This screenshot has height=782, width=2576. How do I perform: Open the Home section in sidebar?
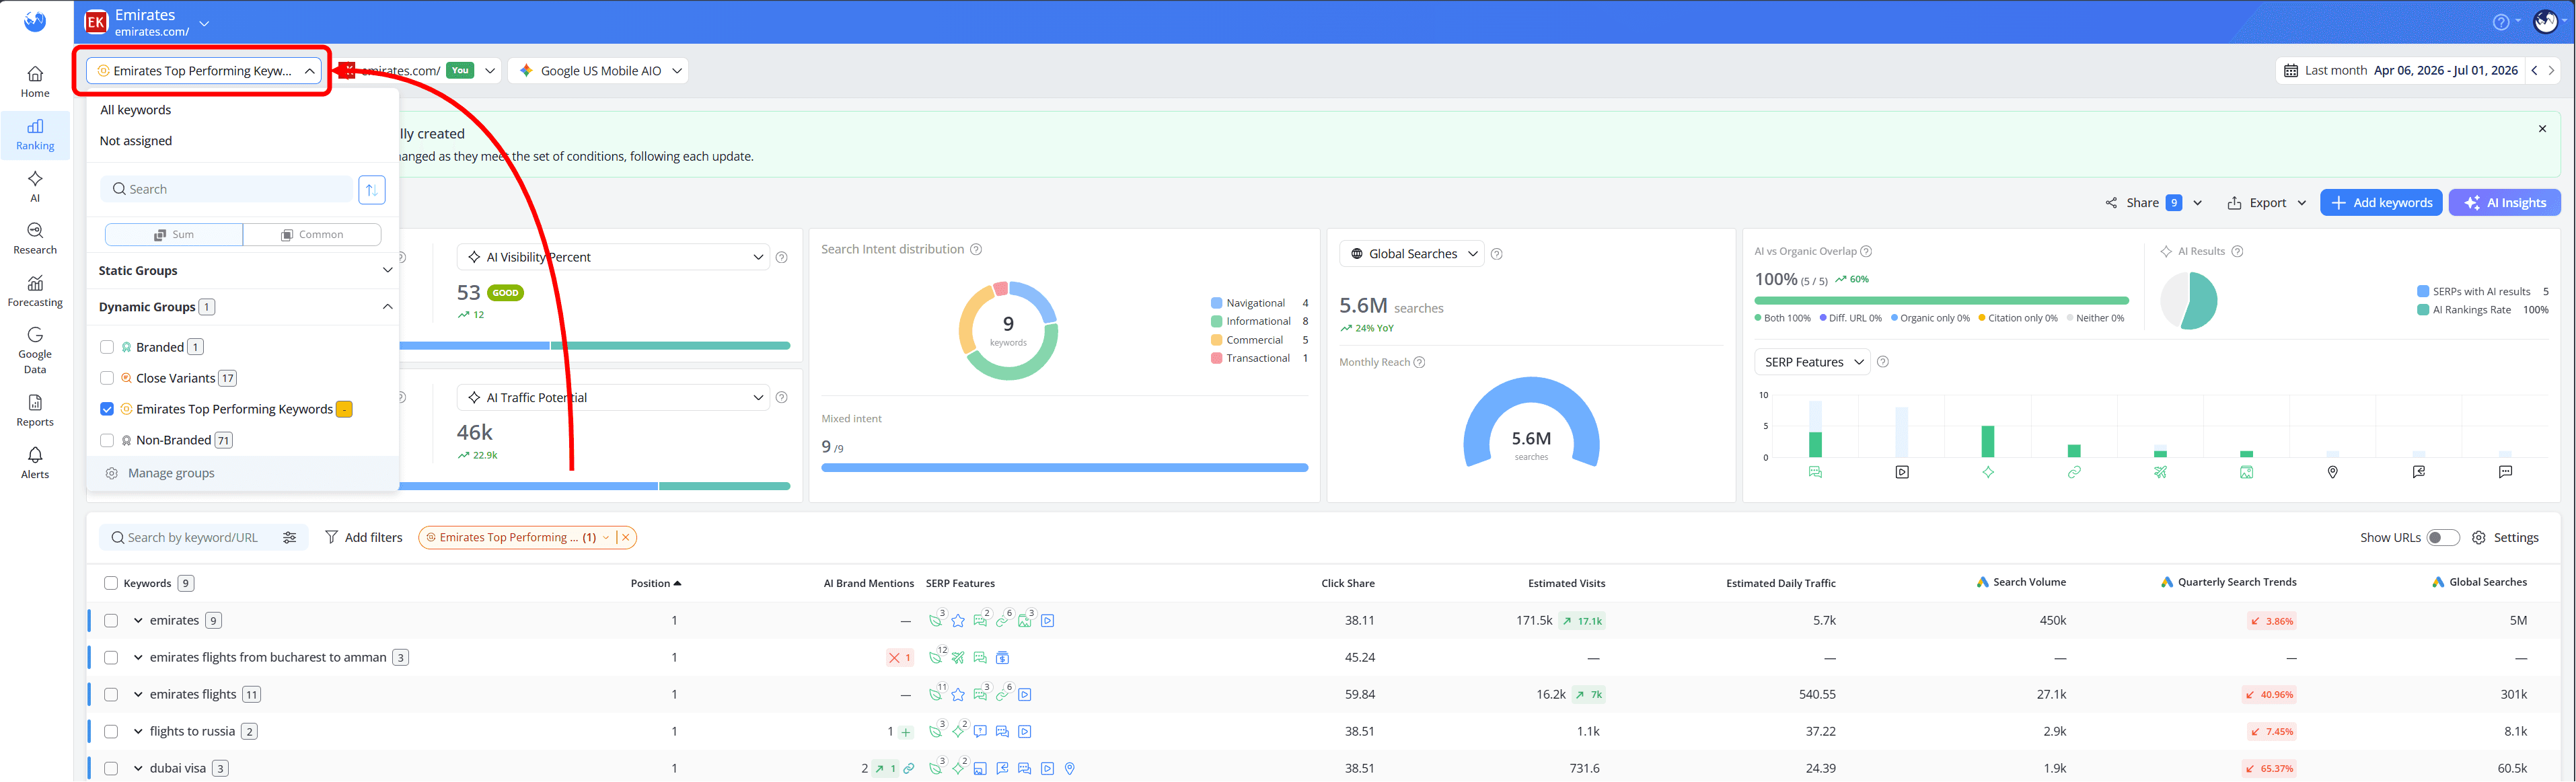pos(35,82)
